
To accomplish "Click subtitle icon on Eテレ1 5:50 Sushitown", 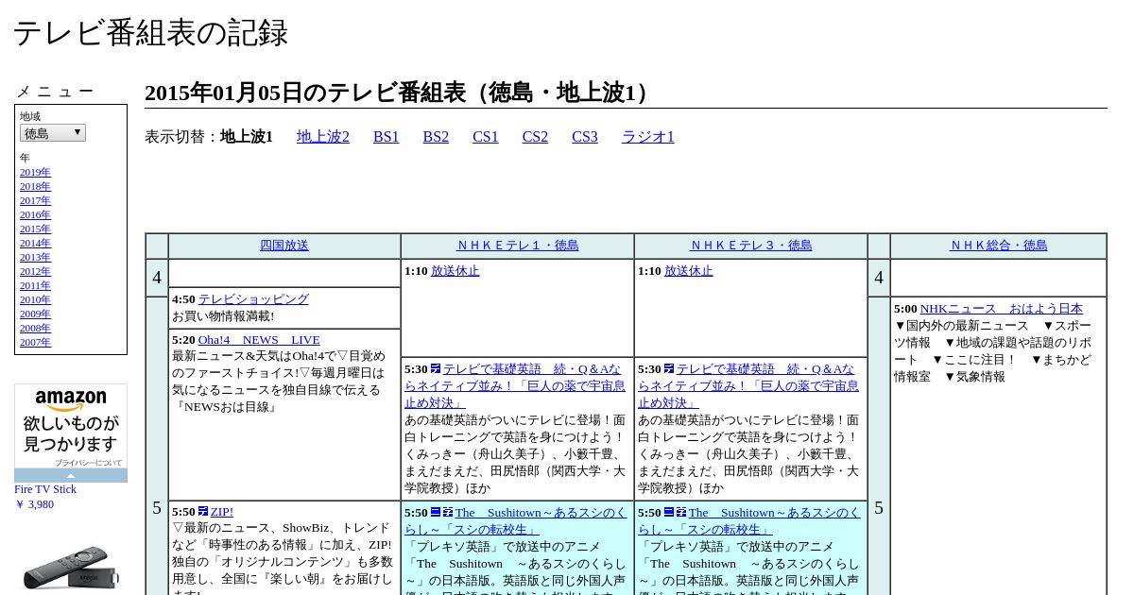I will pos(448,512).
